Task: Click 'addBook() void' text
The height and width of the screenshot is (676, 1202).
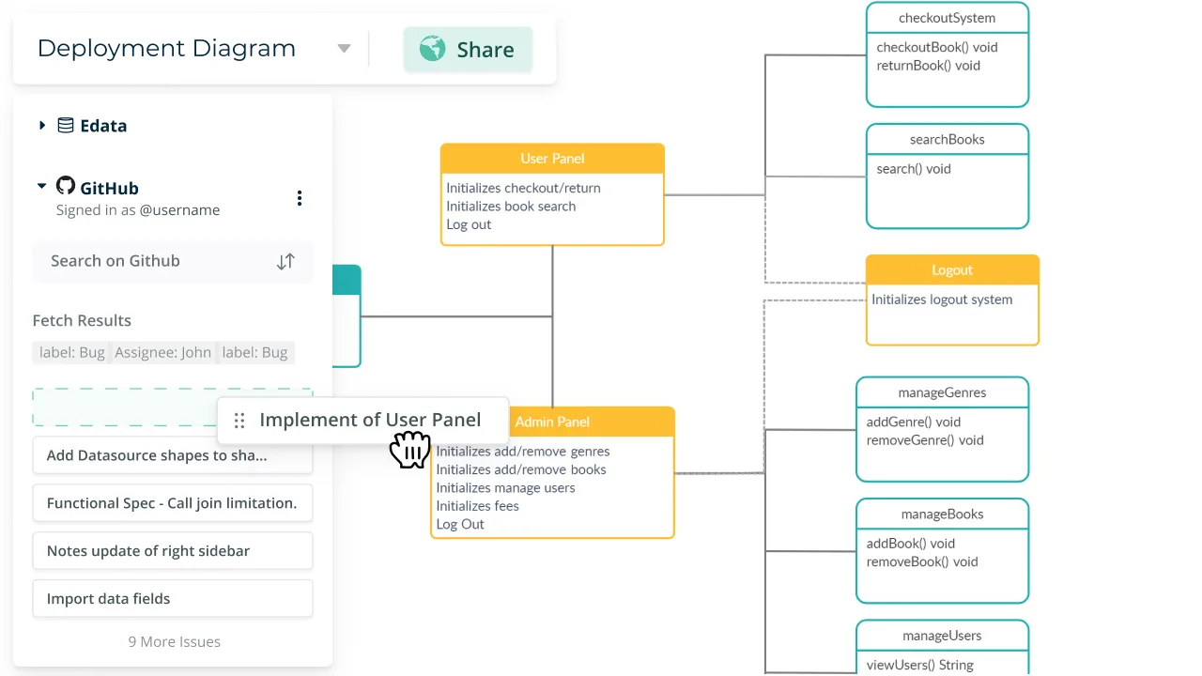Action: 911,544
